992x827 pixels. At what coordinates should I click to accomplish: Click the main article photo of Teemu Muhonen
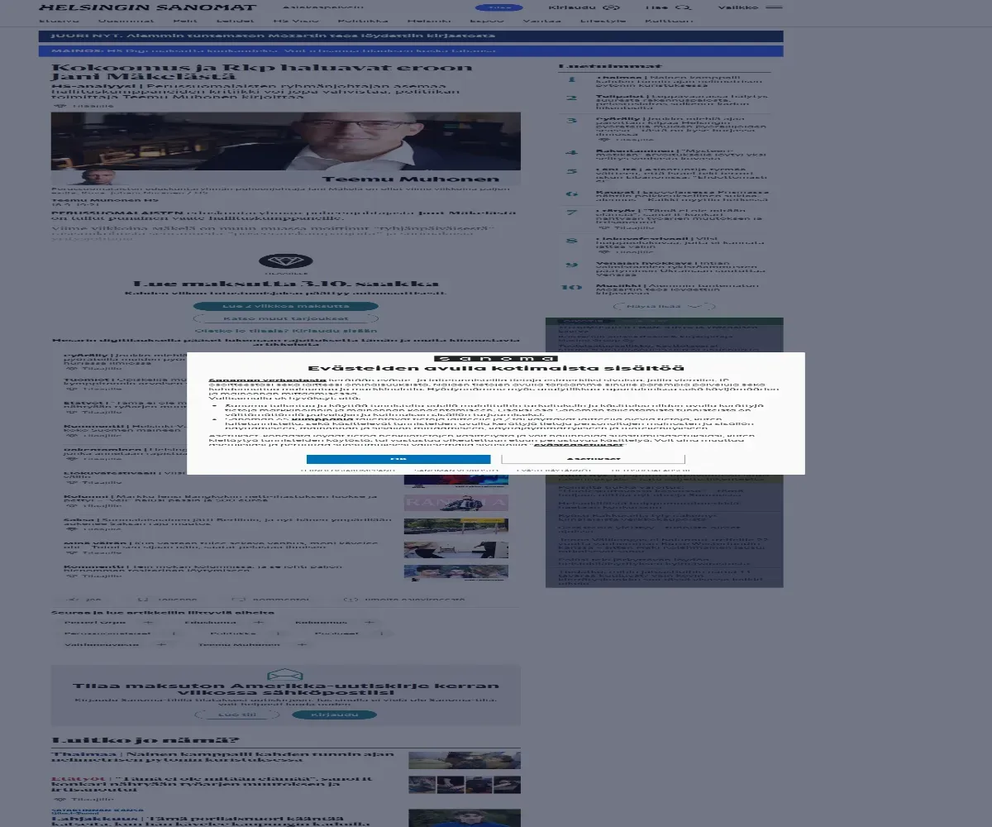[285, 149]
